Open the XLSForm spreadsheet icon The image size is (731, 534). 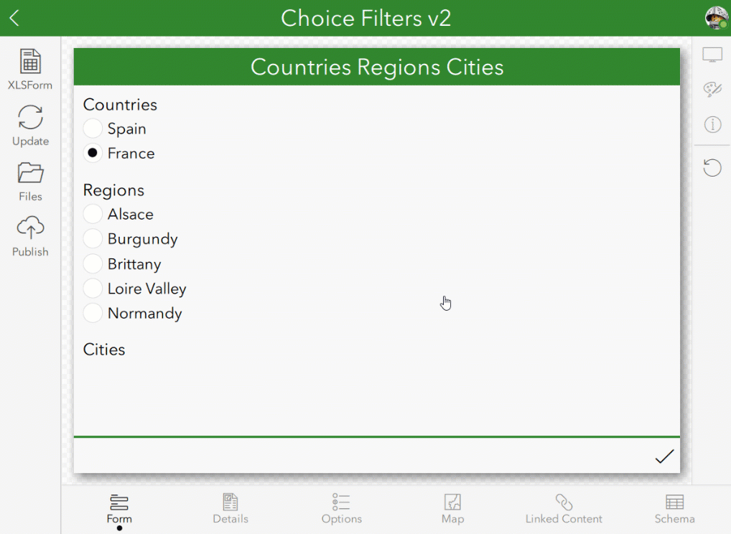(30, 62)
